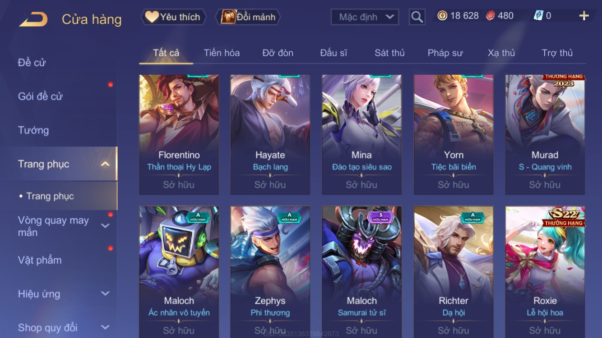
Task: Open the Mặc định sort dropdown
Action: pyautogui.click(x=365, y=17)
